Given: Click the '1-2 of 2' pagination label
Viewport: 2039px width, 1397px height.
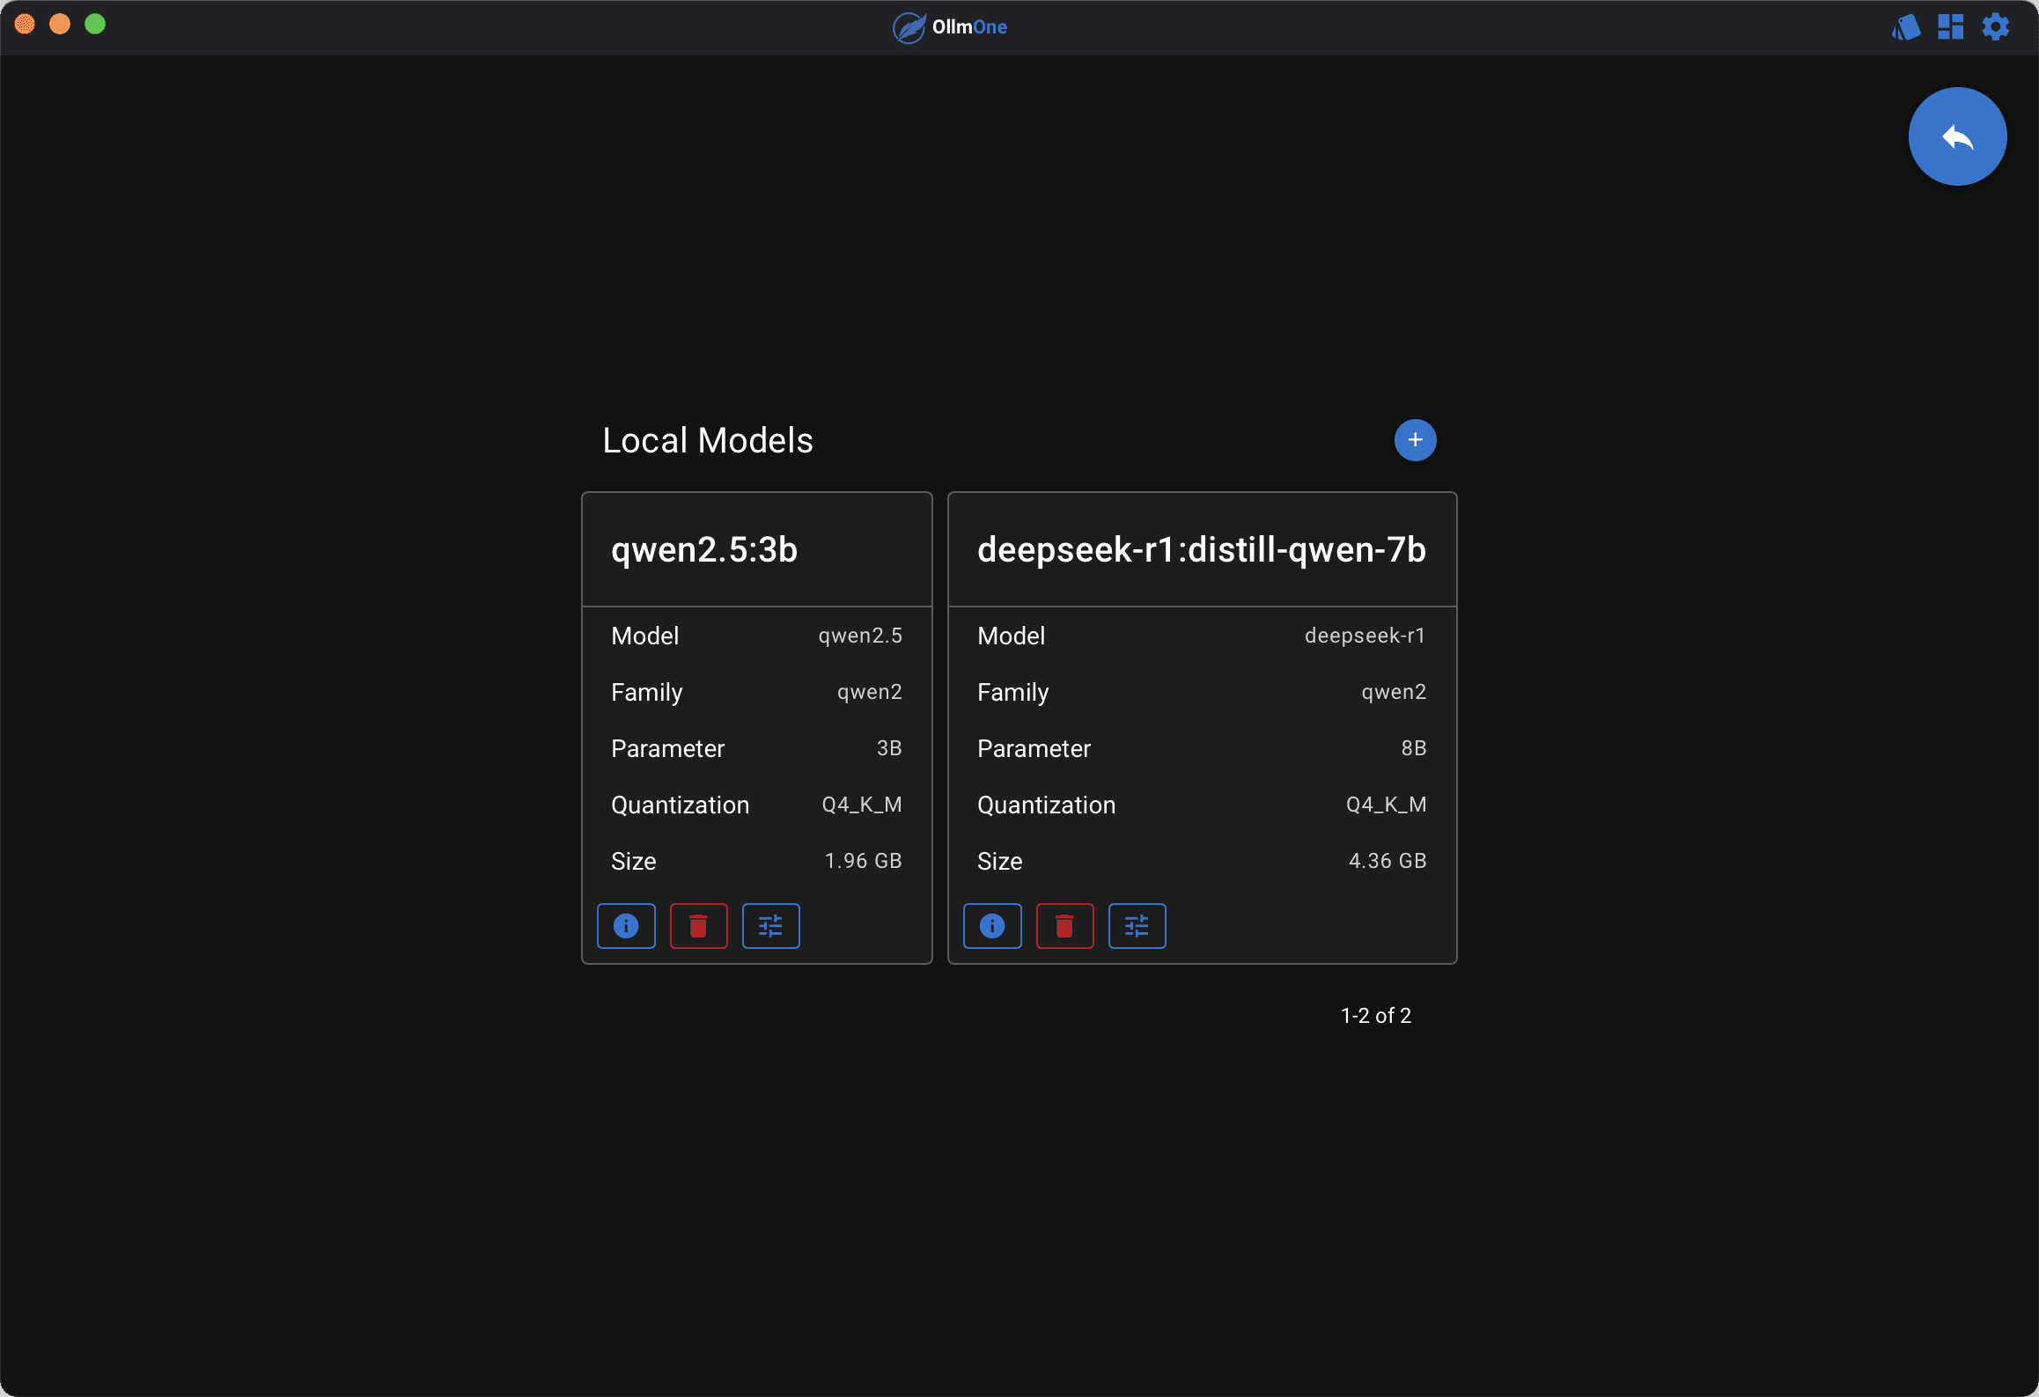Looking at the screenshot, I should (1375, 1015).
